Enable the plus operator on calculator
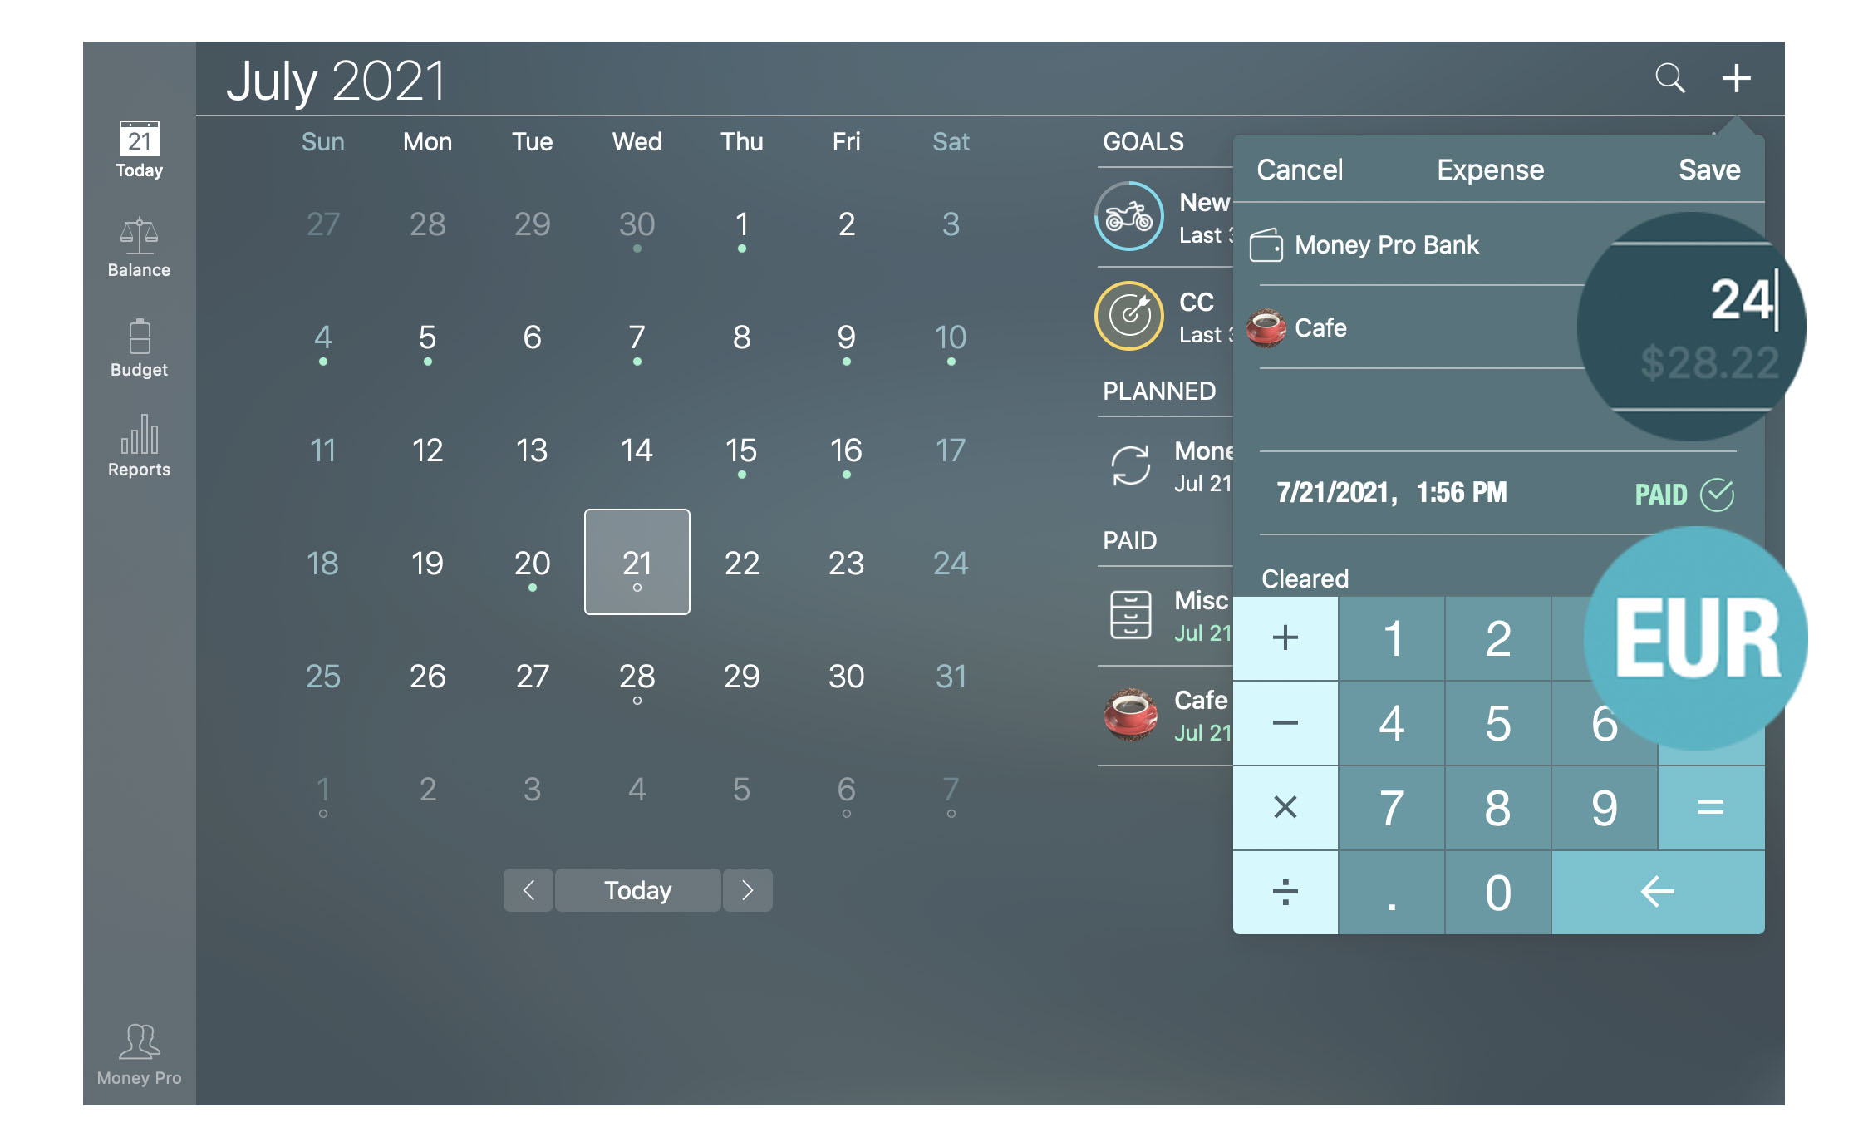1868x1147 pixels. pos(1284,637)
